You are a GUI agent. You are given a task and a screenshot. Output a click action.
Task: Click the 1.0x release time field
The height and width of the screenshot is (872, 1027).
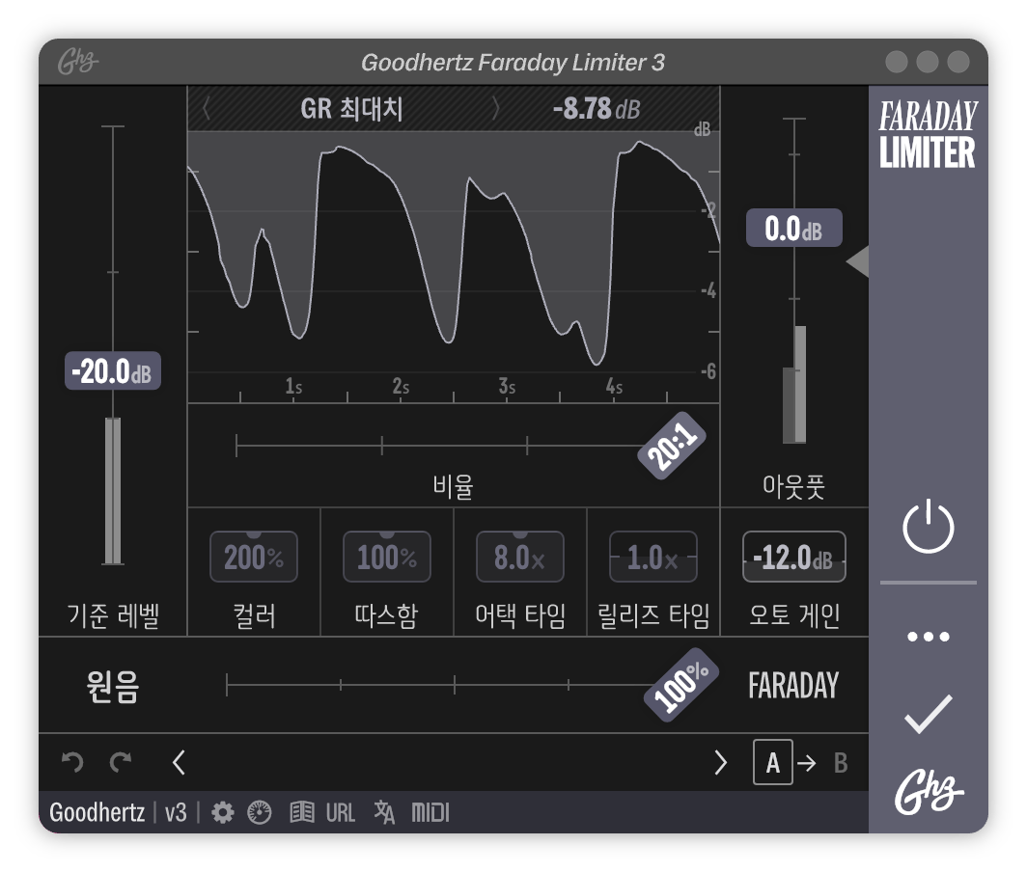(x=653, y=558)
